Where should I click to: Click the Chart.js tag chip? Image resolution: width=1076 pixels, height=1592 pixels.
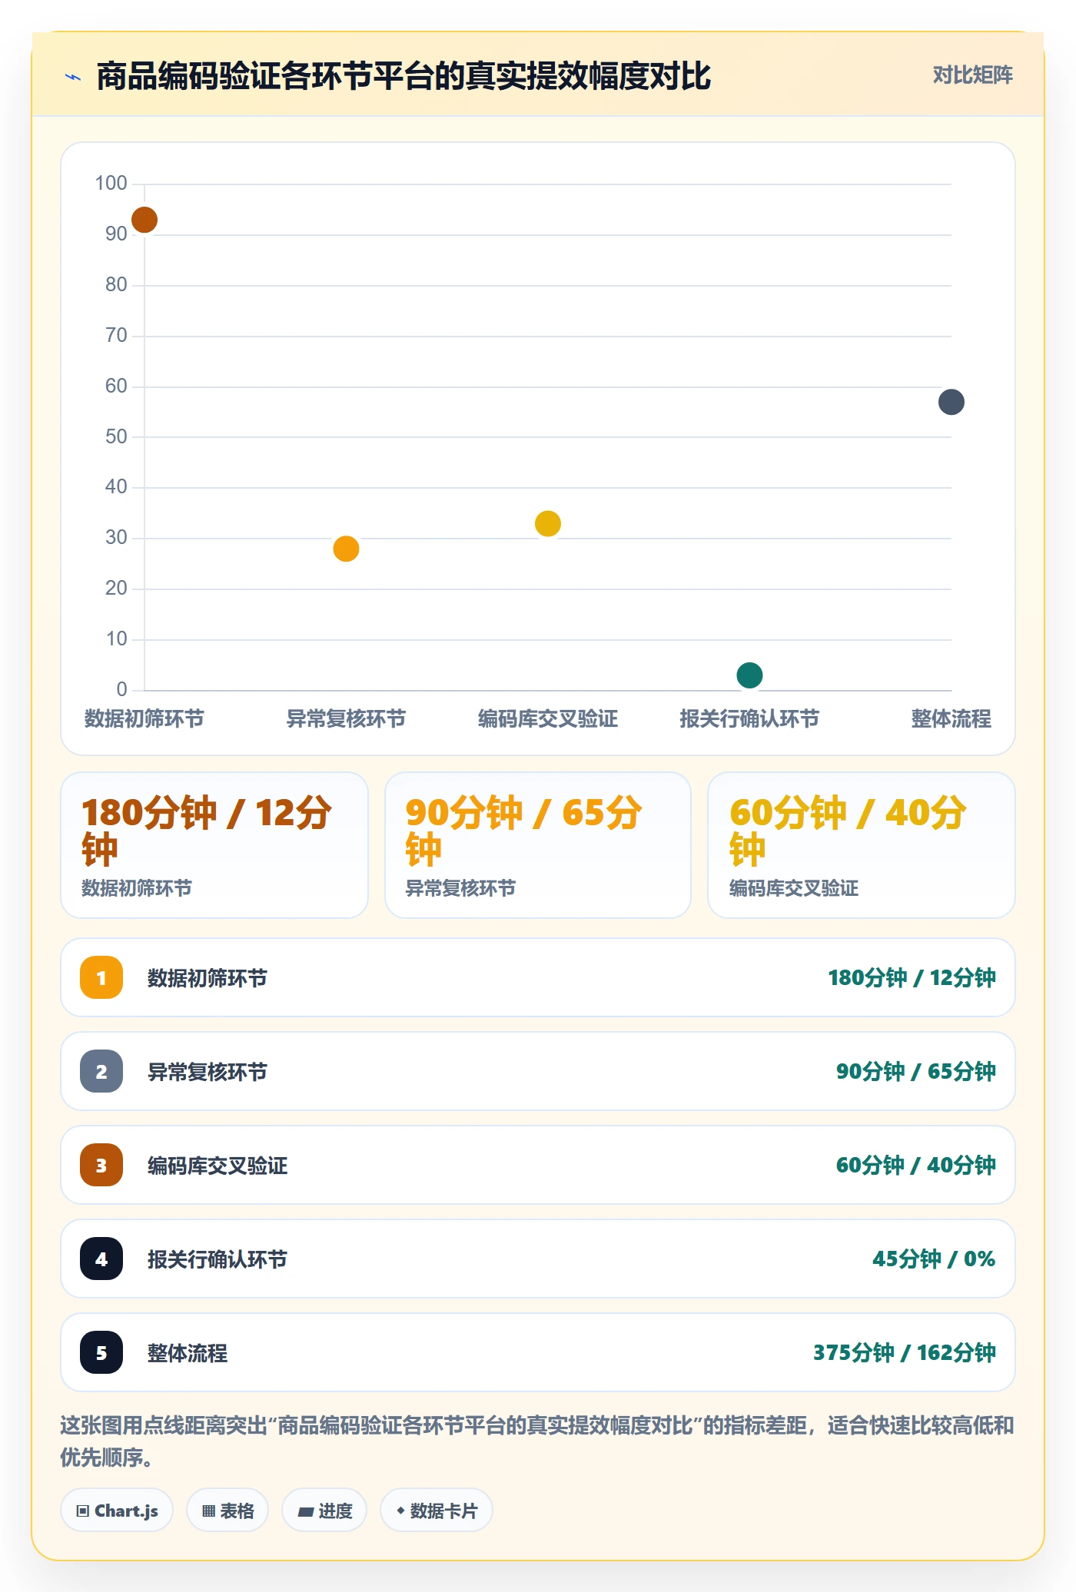117,1511
